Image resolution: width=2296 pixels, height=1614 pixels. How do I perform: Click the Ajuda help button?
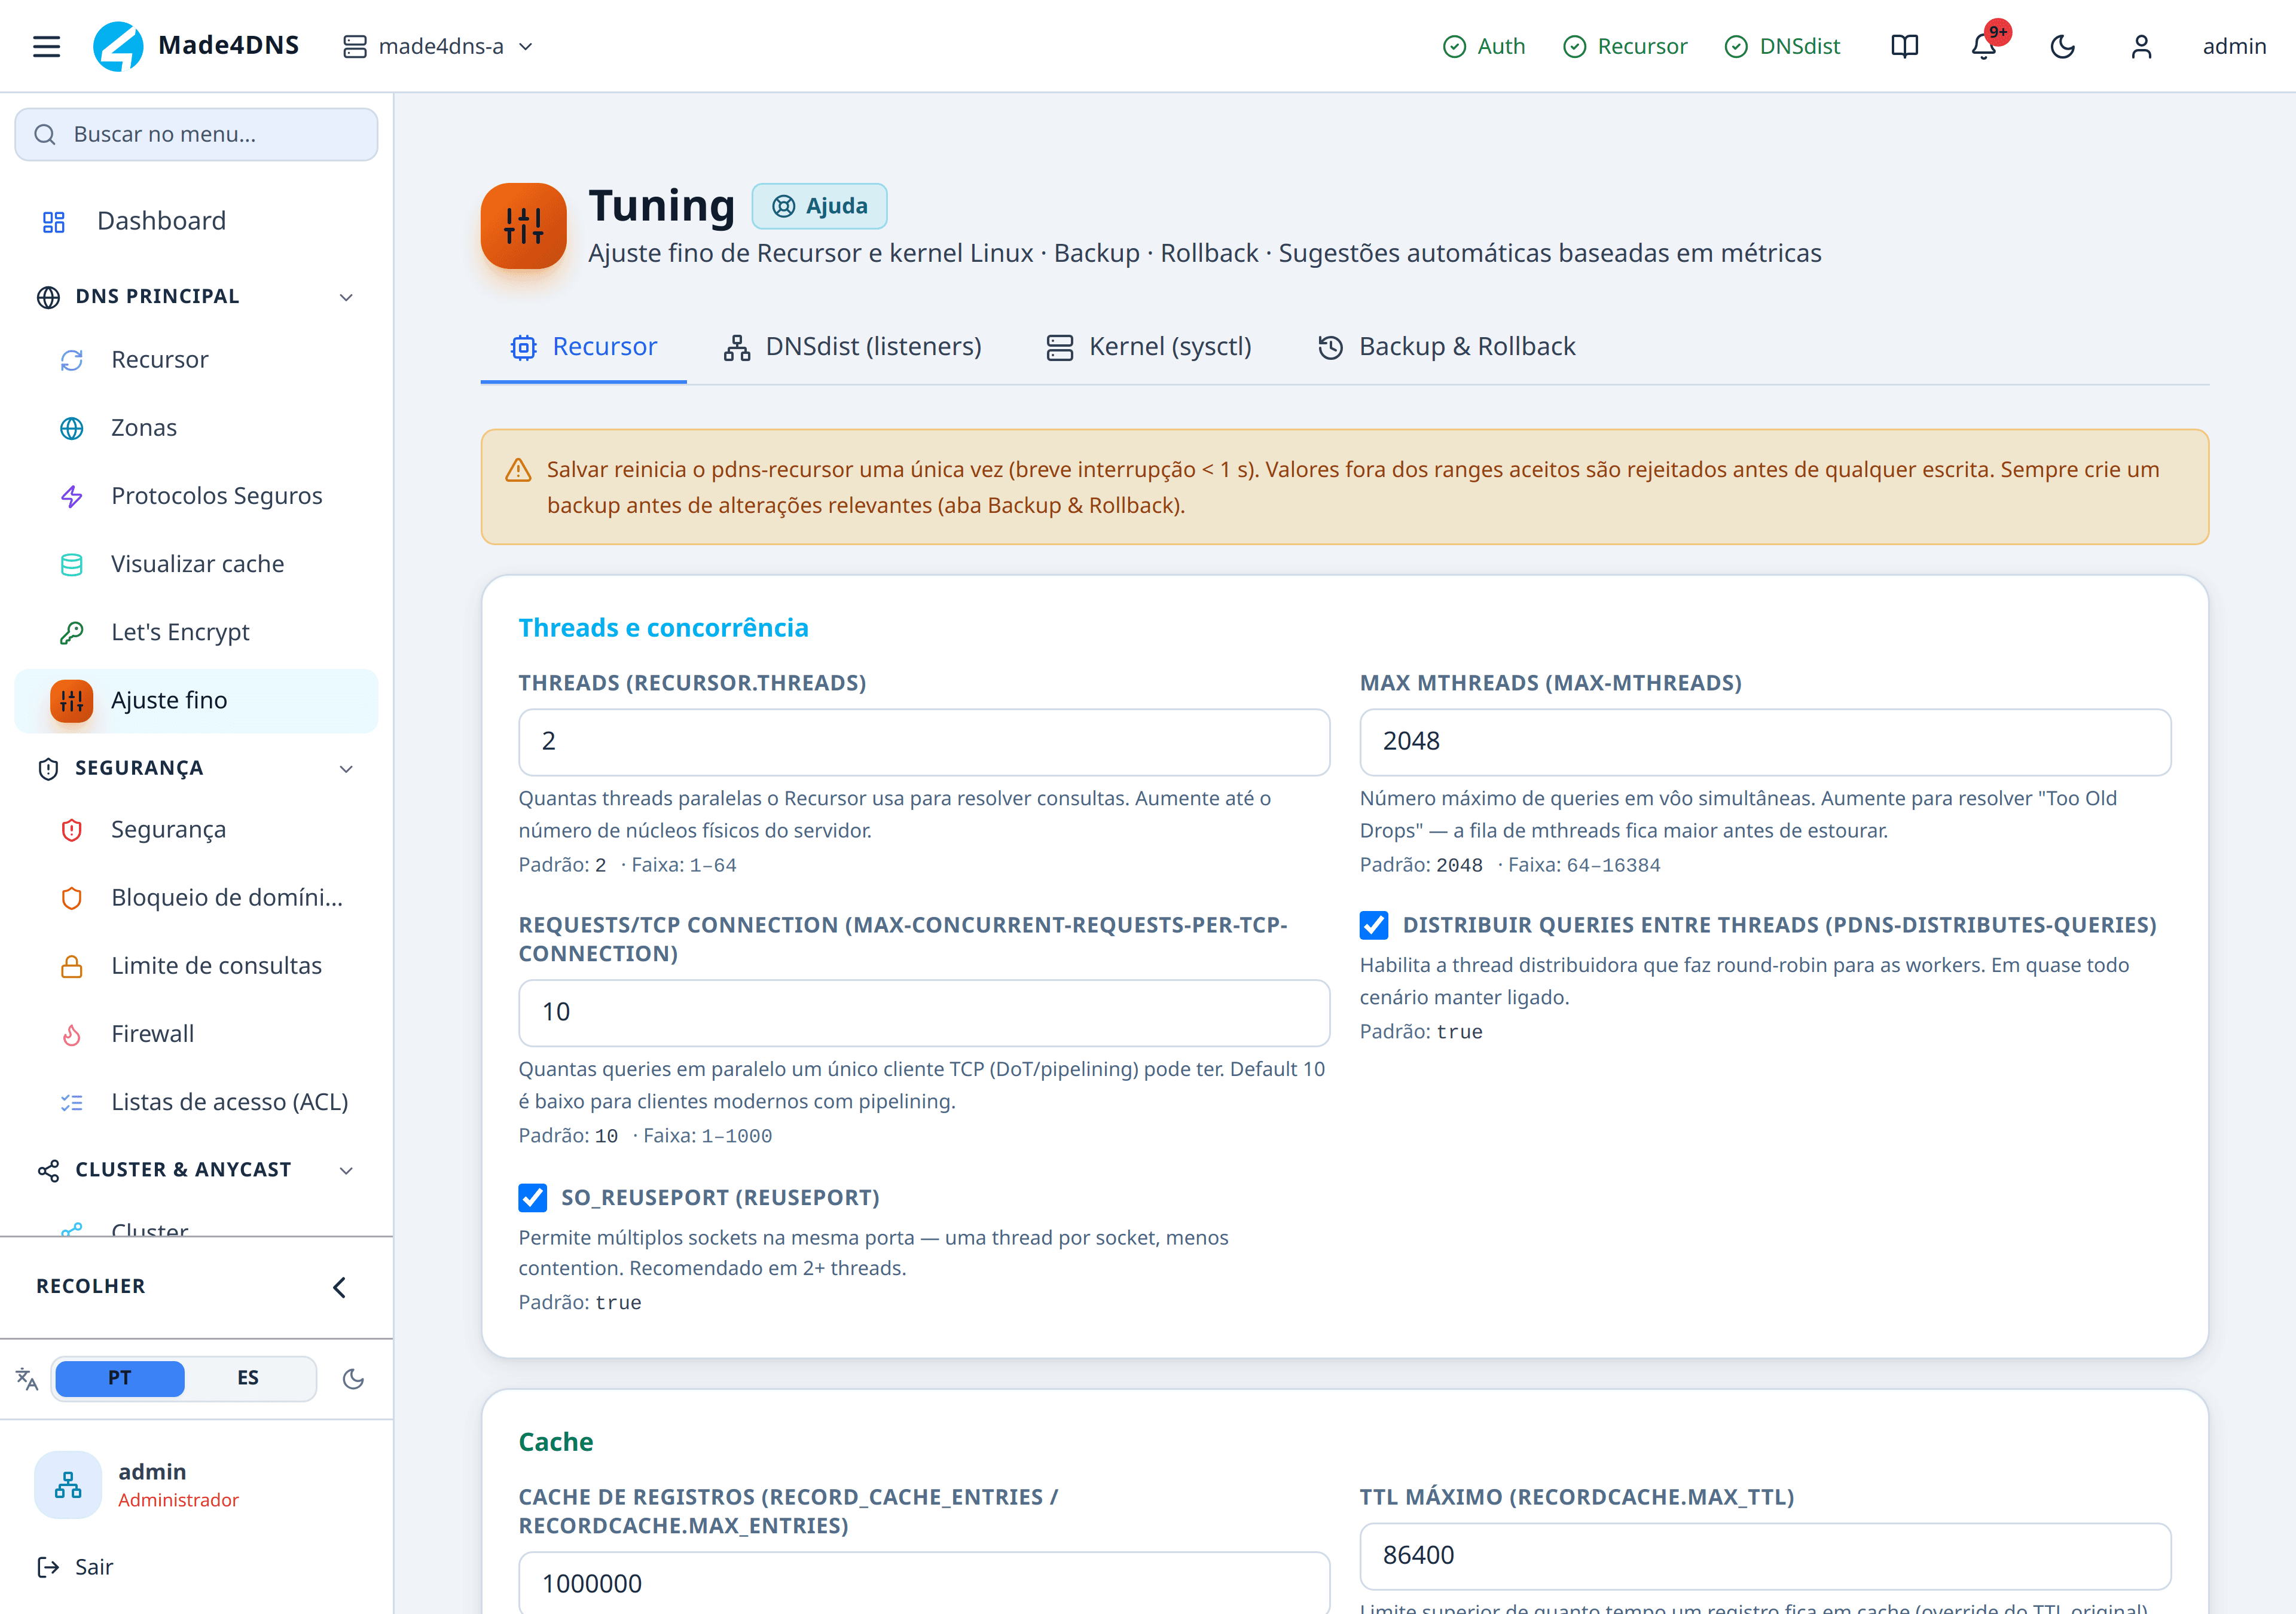[x=819, y=206]
